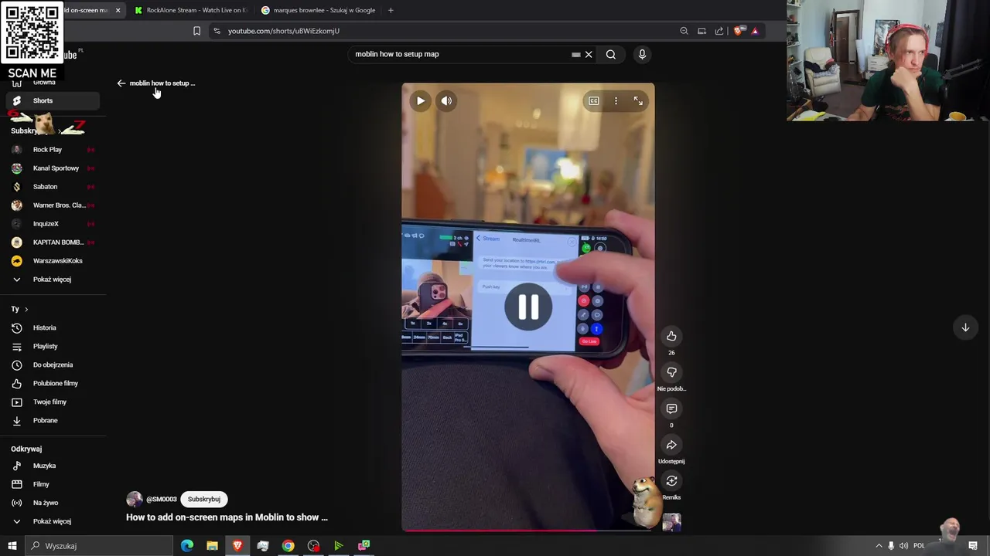Click the play button atop the Short
Viewport: 990px width, 556px height.
[x=421, y=100]
